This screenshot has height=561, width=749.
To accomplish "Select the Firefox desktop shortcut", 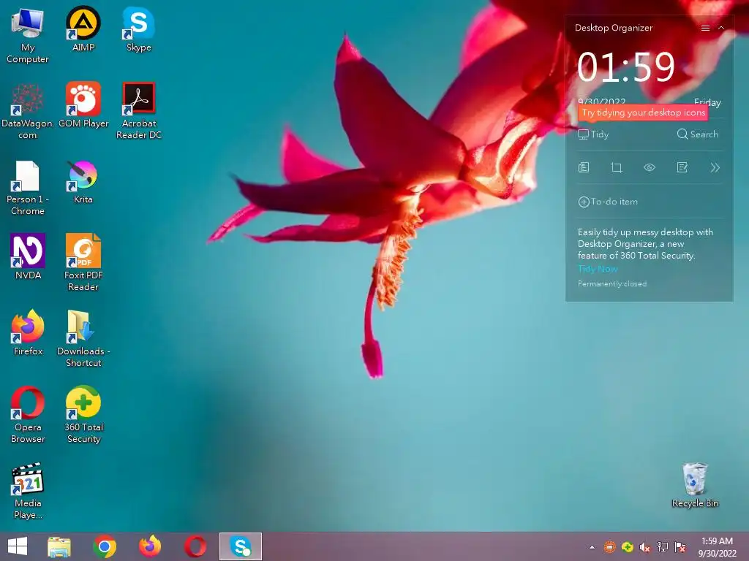I will click(28, 332).
